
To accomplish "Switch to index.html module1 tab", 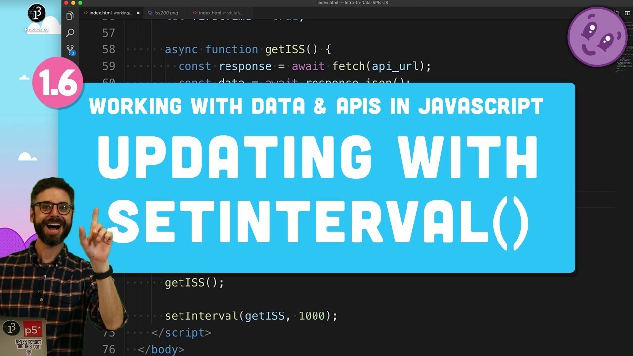I will [x=220, y=13].
